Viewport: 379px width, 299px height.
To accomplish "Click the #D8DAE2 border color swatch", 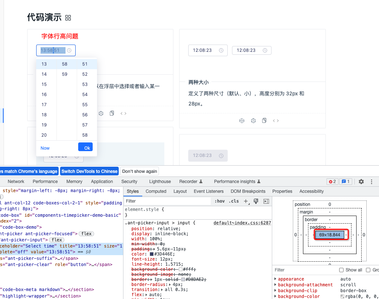I will coord(183,279).
